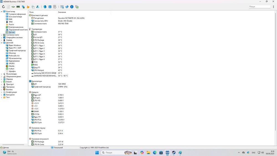
Task: Expand the Мультимедіа tree node
Action: [2, 74]
